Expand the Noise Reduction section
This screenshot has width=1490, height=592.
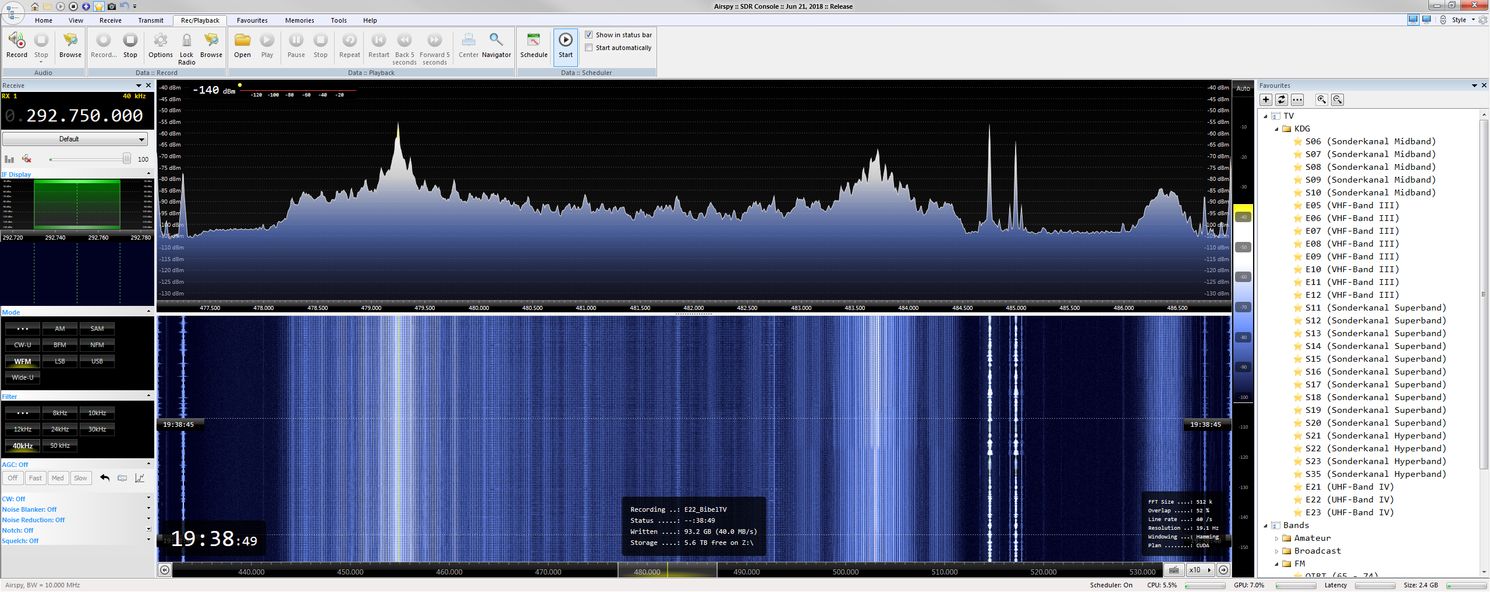(148, 519)
